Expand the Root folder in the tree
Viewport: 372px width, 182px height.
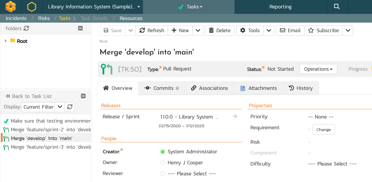click(6, 41)
